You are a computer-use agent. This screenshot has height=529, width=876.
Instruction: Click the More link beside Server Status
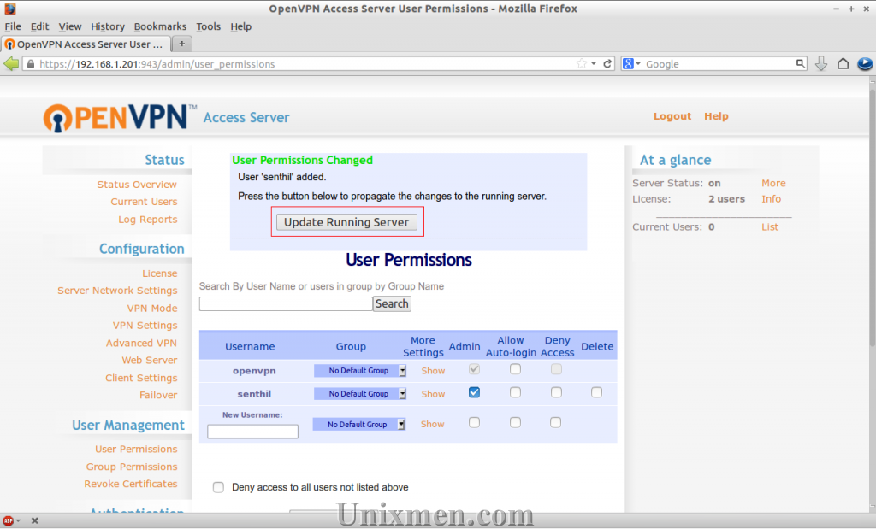click(x=773, y=183)
